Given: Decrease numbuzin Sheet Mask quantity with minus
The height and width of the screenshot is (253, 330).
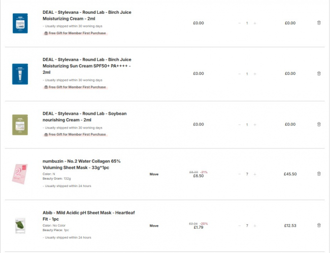Looking at the screenshot, I should (239, 174).
